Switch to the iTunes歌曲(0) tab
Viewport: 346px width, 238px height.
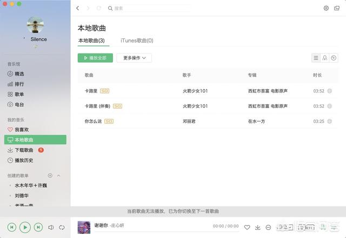click(x=137, y=41)
